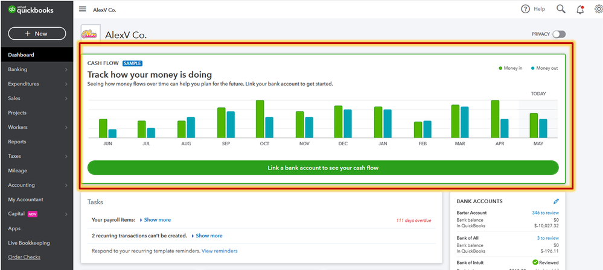Open Projects in the sidebar

tap(18, 113)
